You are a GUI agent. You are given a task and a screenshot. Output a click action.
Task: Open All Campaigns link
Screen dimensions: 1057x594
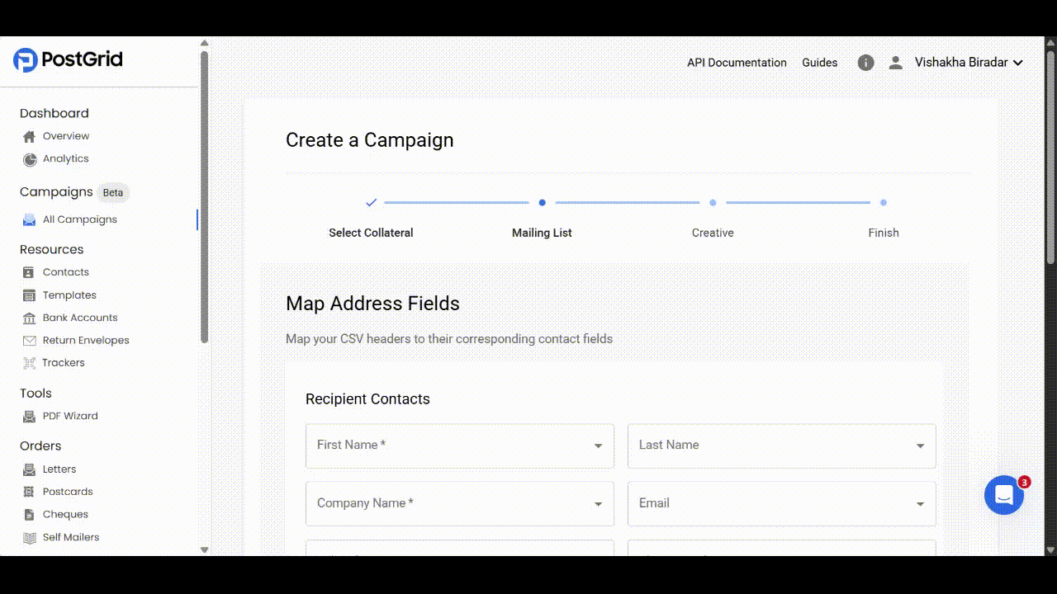80,219
